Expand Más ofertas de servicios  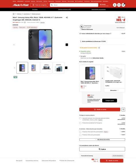[x=102, y=140]
